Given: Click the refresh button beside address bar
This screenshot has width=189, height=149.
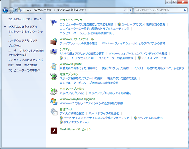Looking at the screenshot, I should 129,10.
